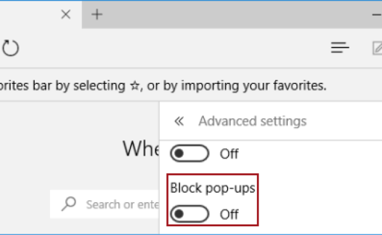Select the active tab in tab strip

(41, 15)
